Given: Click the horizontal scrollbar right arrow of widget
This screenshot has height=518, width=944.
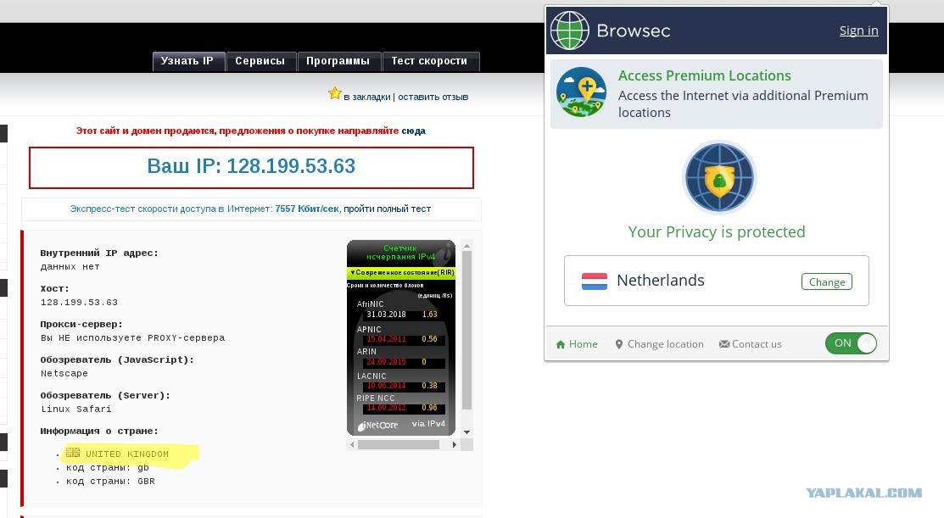Looking at the screenshot, I should click(455, 444).
